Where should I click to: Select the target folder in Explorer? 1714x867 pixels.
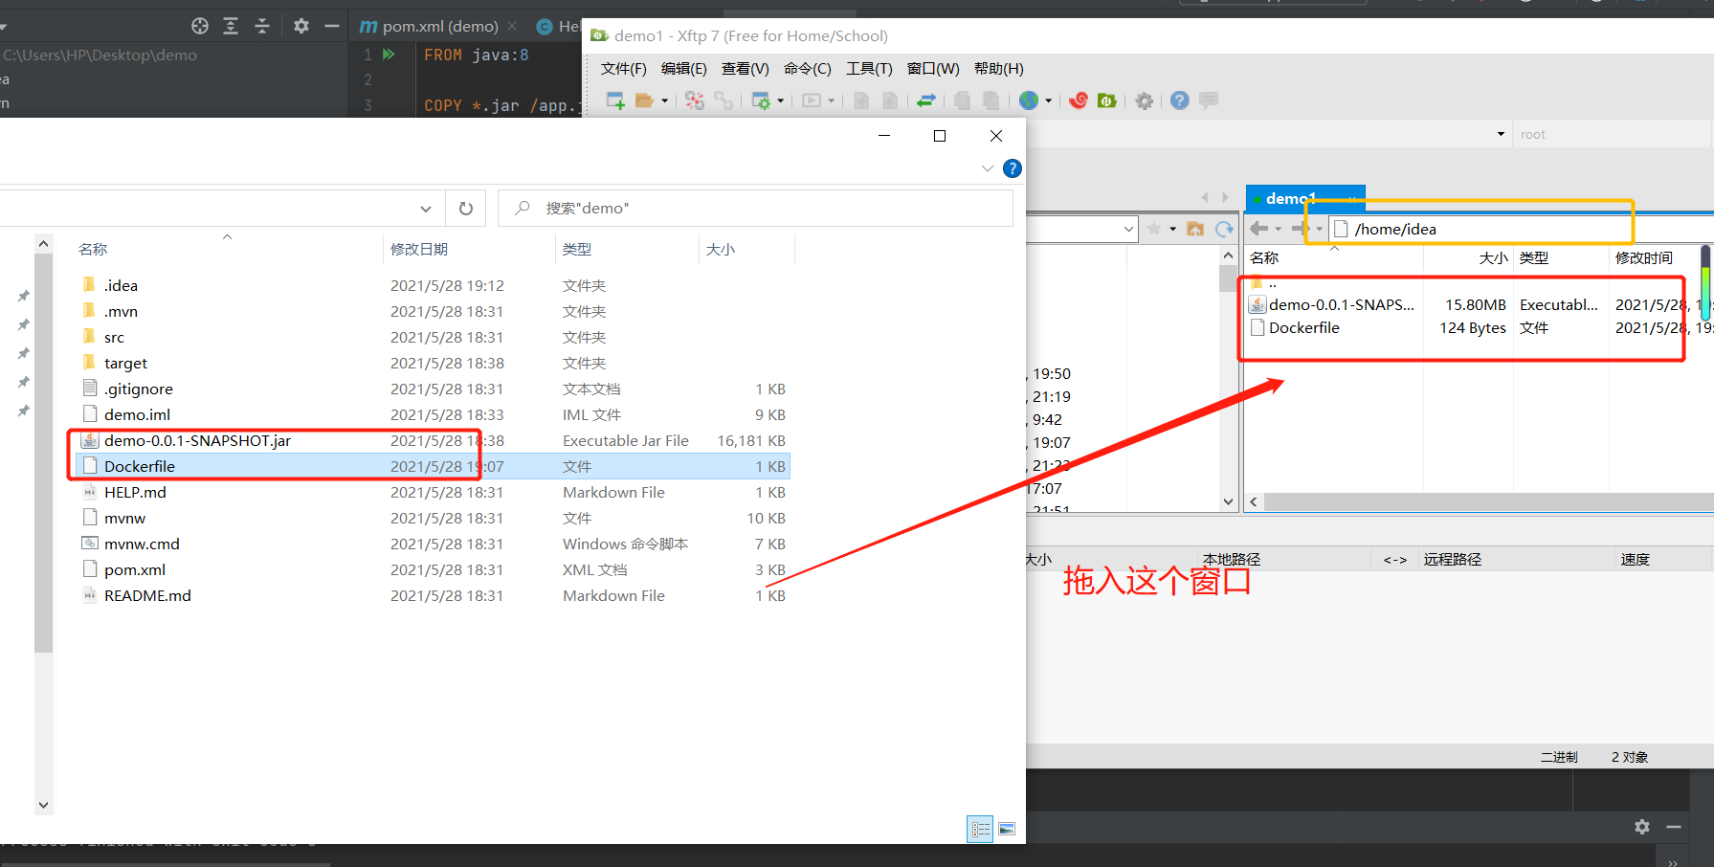pos(125,363)
